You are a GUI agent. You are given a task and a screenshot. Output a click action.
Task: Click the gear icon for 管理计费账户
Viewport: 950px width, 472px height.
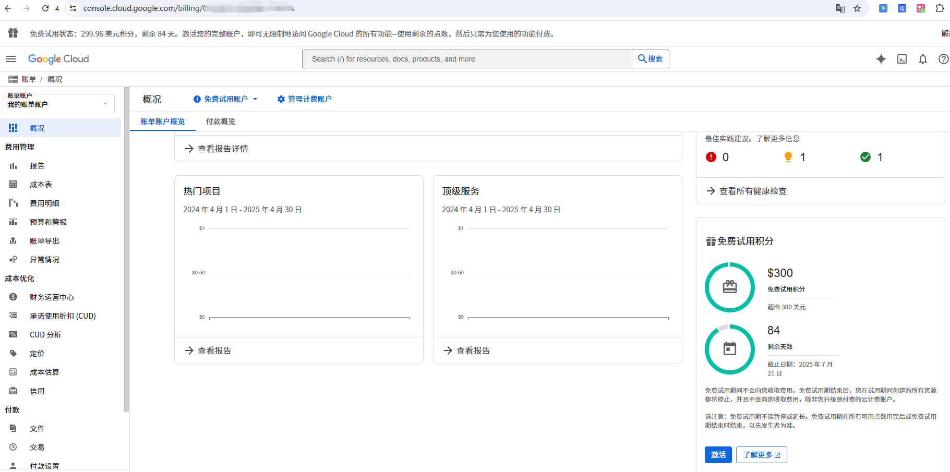click(281, 99)
